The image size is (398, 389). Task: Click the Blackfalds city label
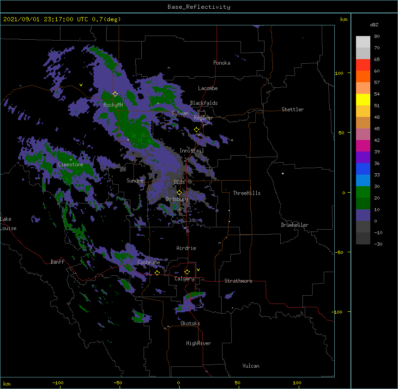[204, 103]
